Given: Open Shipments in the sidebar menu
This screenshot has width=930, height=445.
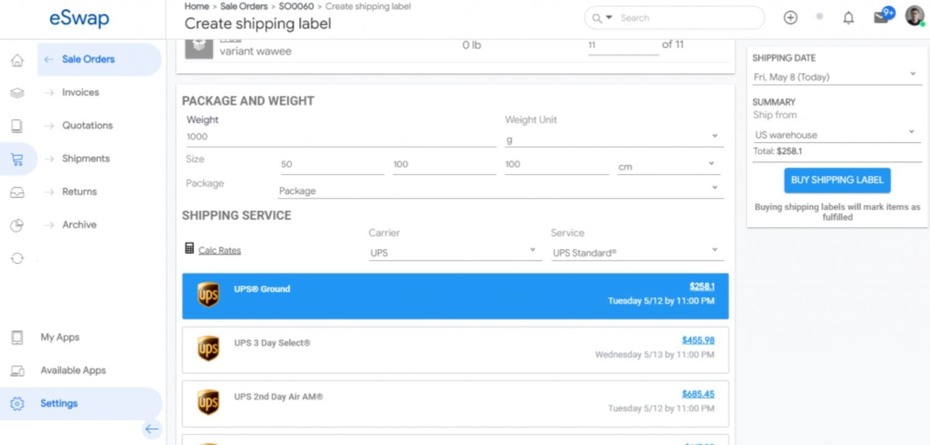Looking at the screenshot, I should 85,159.
